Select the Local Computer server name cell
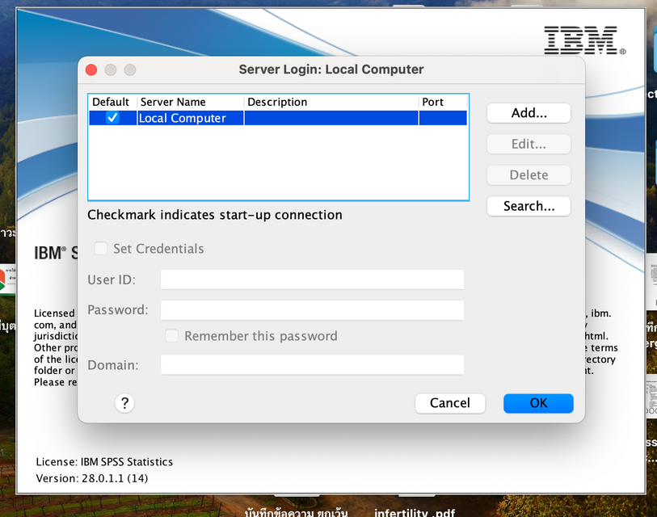Screen dimensions: 657x517 191,118
